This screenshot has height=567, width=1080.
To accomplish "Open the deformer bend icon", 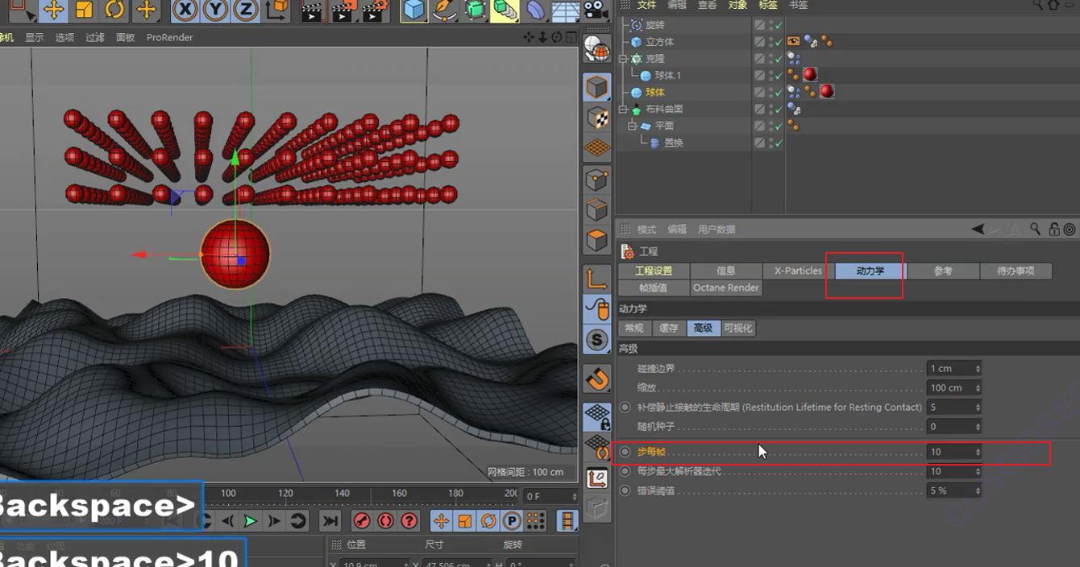I will click(x=536, y=10).
